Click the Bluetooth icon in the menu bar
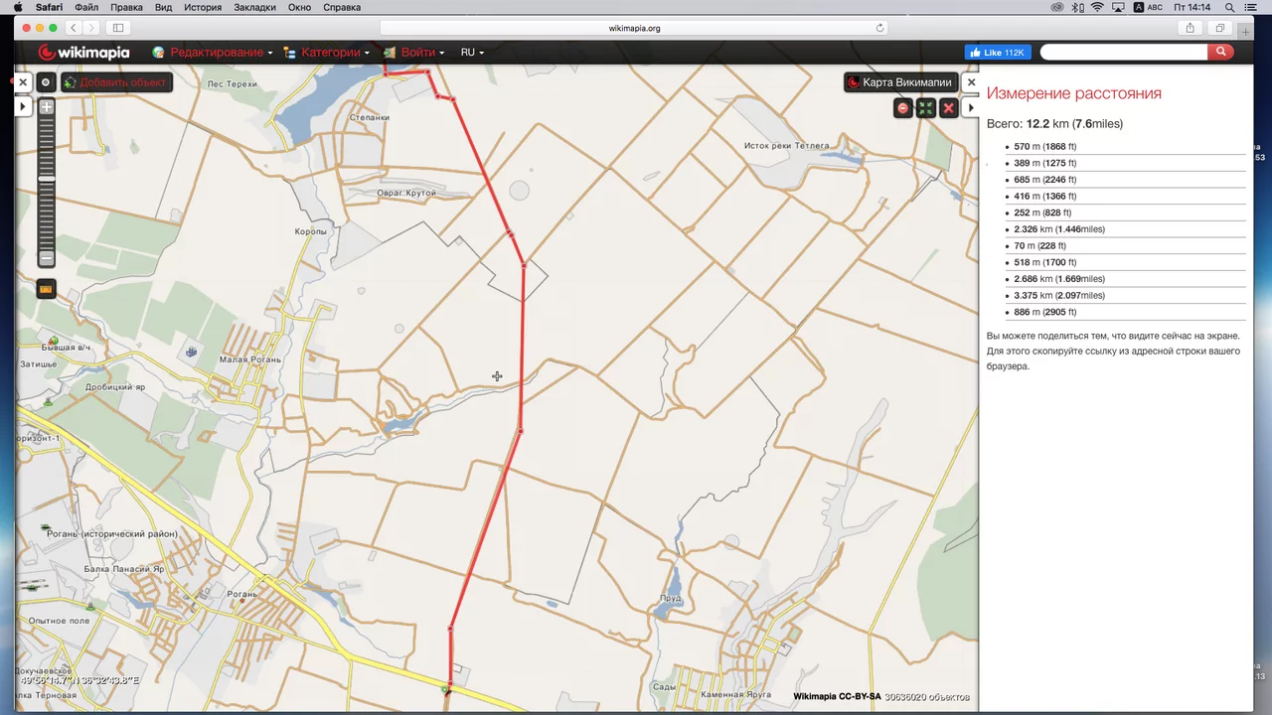Image resolution: width=1272 pixels, height=715 pixels. click(x=1078, y=7)
